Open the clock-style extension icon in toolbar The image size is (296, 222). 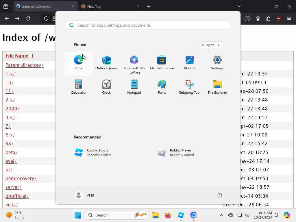click(x=247, y=18)
